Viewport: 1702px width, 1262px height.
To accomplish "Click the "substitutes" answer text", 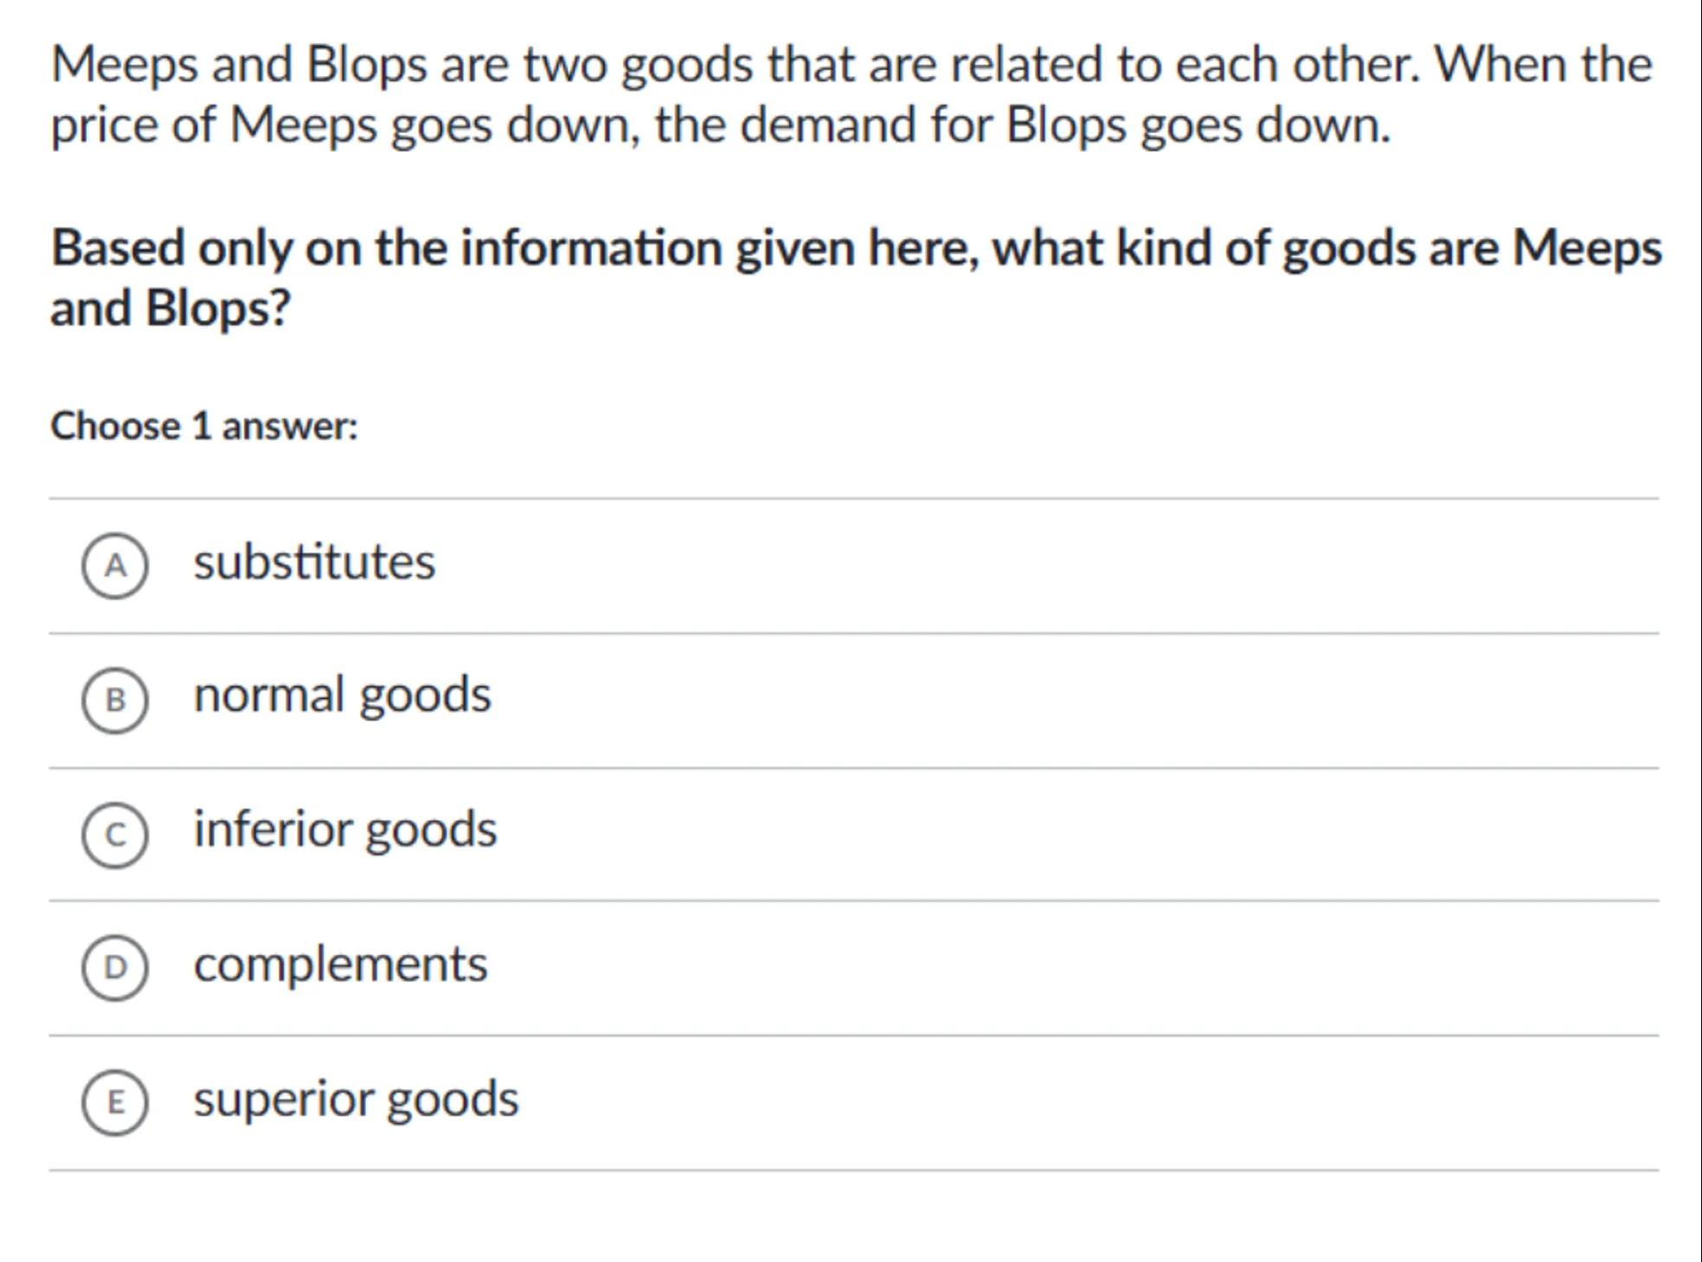I will 314,562.
